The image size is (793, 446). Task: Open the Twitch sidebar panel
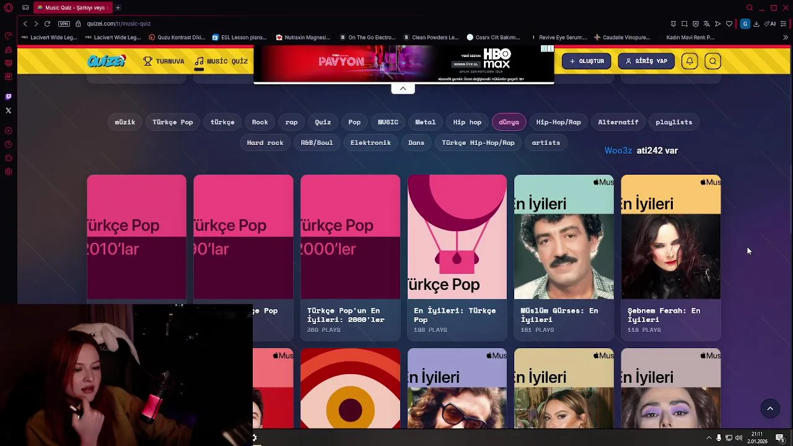pyautogui.click(x=9, y=97)
